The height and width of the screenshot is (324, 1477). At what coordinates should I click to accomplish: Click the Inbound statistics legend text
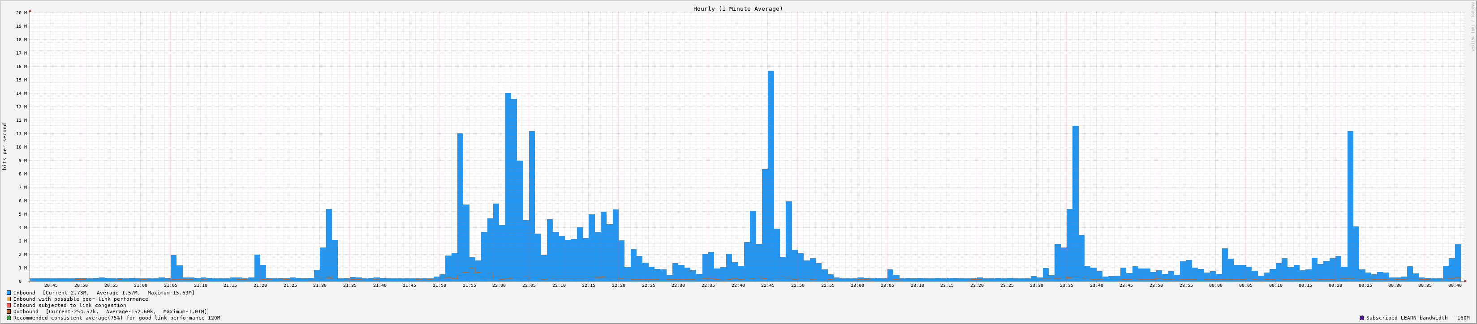103,293
